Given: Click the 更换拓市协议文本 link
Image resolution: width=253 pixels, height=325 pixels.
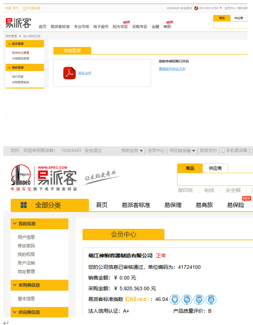Looking at the screenshot, I should pos(172,69).
